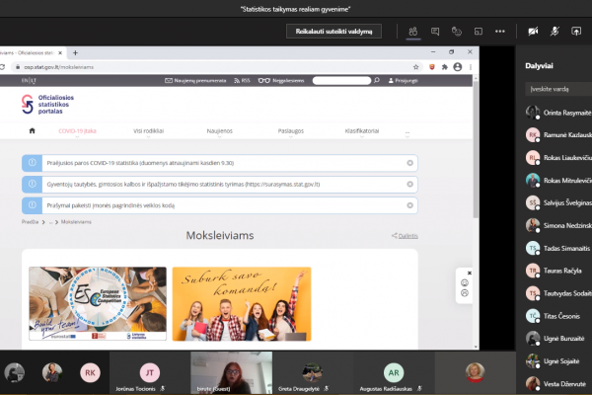This screenshot has width=592, height=395.
Task: Click Prisijungti login link
Action: tap(404, 81)
